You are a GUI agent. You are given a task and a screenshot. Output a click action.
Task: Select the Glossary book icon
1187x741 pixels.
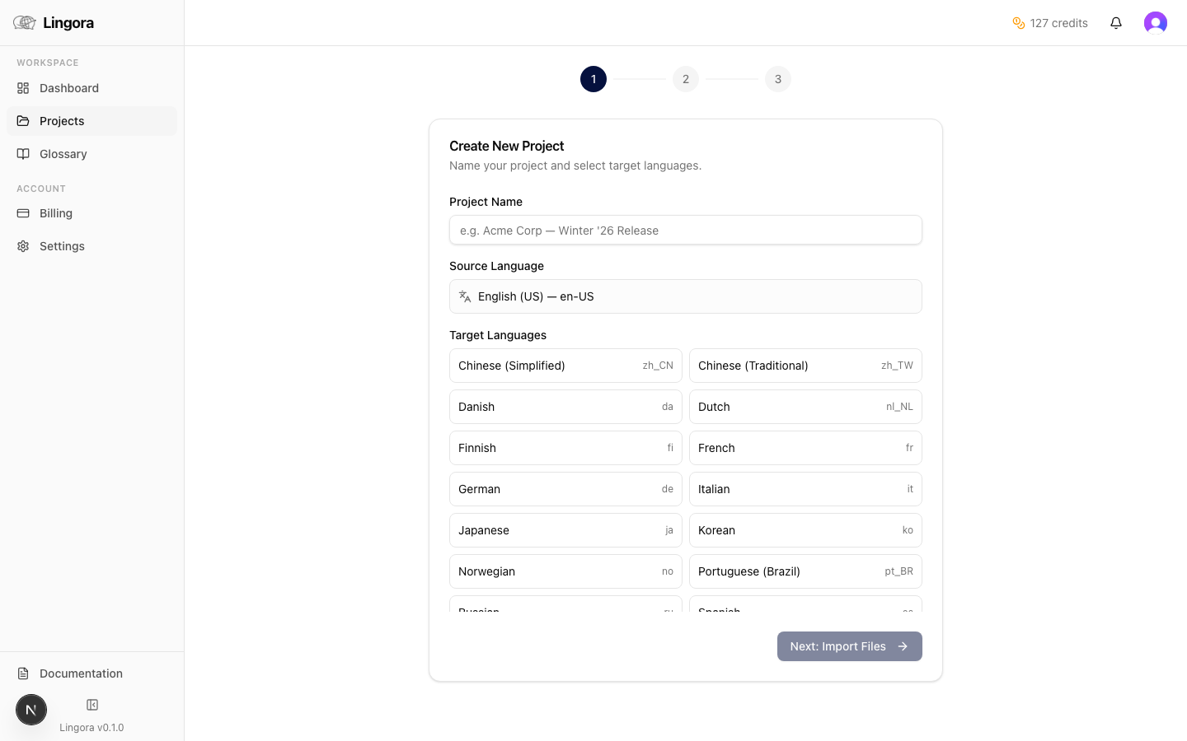pyautogui.click(x=24, y=154)
